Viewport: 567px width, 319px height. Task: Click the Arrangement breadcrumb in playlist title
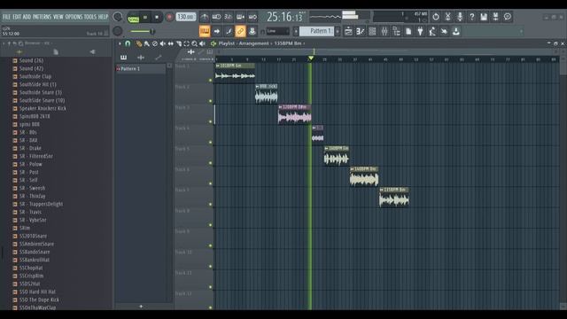[253, 43]
